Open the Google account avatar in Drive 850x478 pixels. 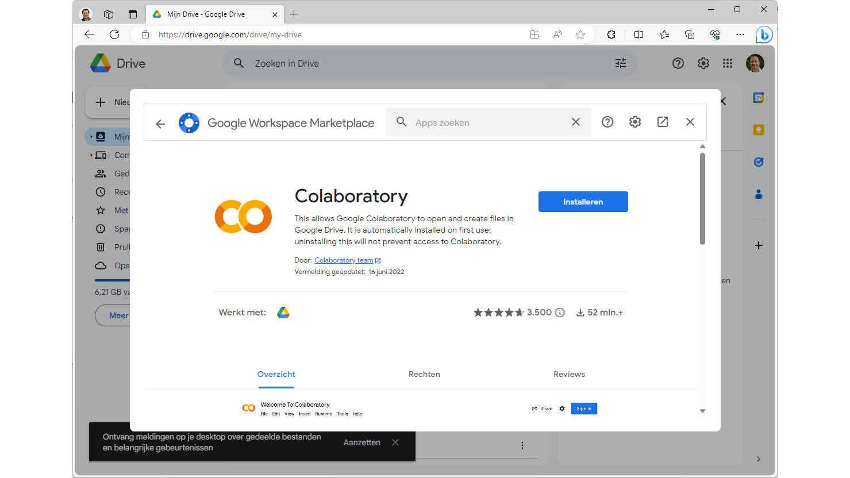(755, 63)
